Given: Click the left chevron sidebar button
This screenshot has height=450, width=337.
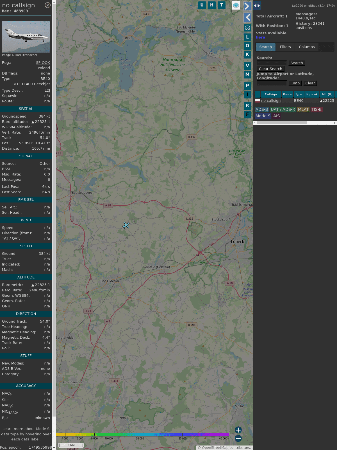Looking at the screenshot, I should pos(247,17).
